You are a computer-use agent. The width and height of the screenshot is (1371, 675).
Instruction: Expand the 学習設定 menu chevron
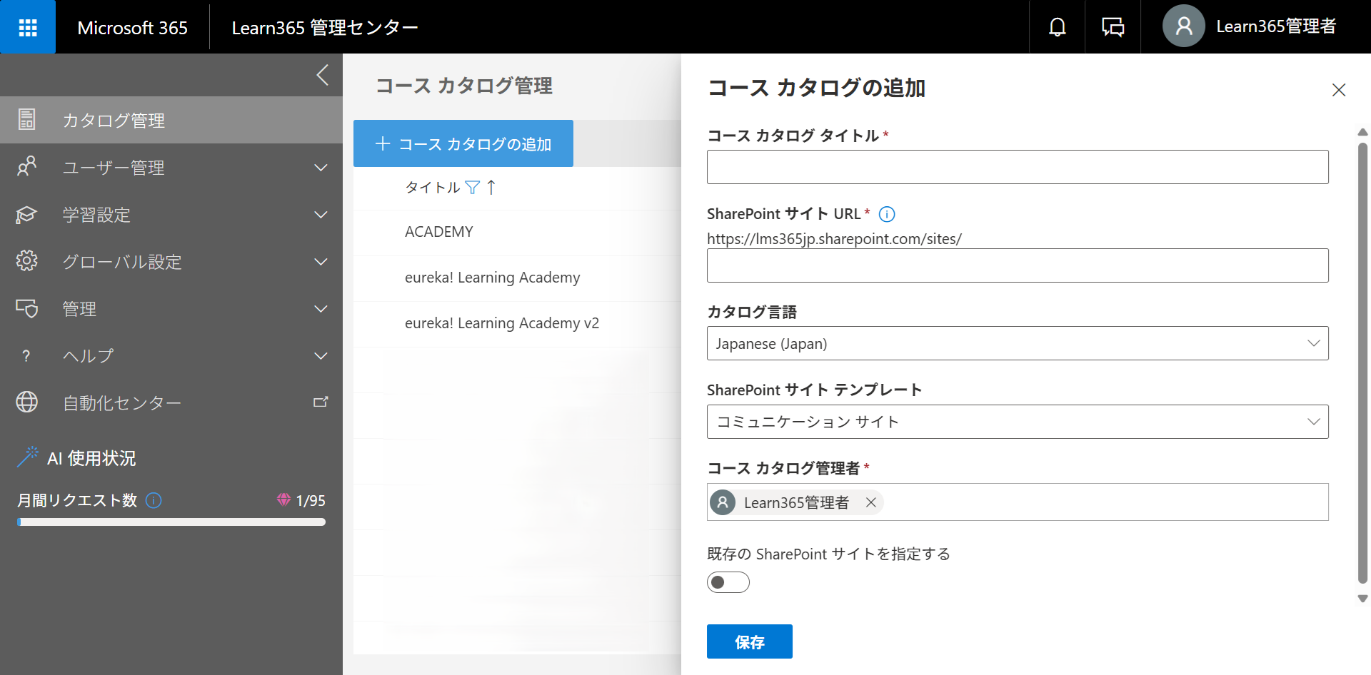click(321, 215)
